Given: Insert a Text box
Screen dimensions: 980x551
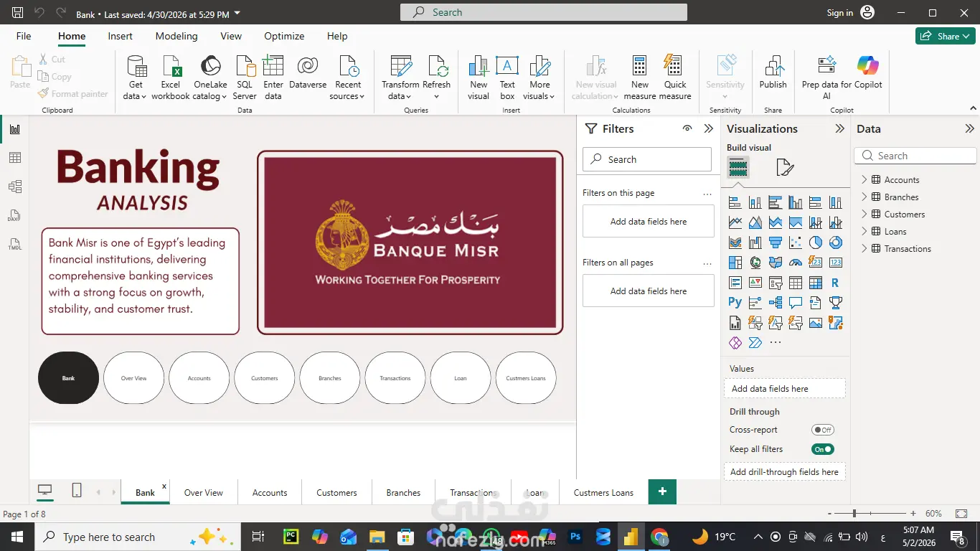Looking at the screenshot, I should point(507,77).
